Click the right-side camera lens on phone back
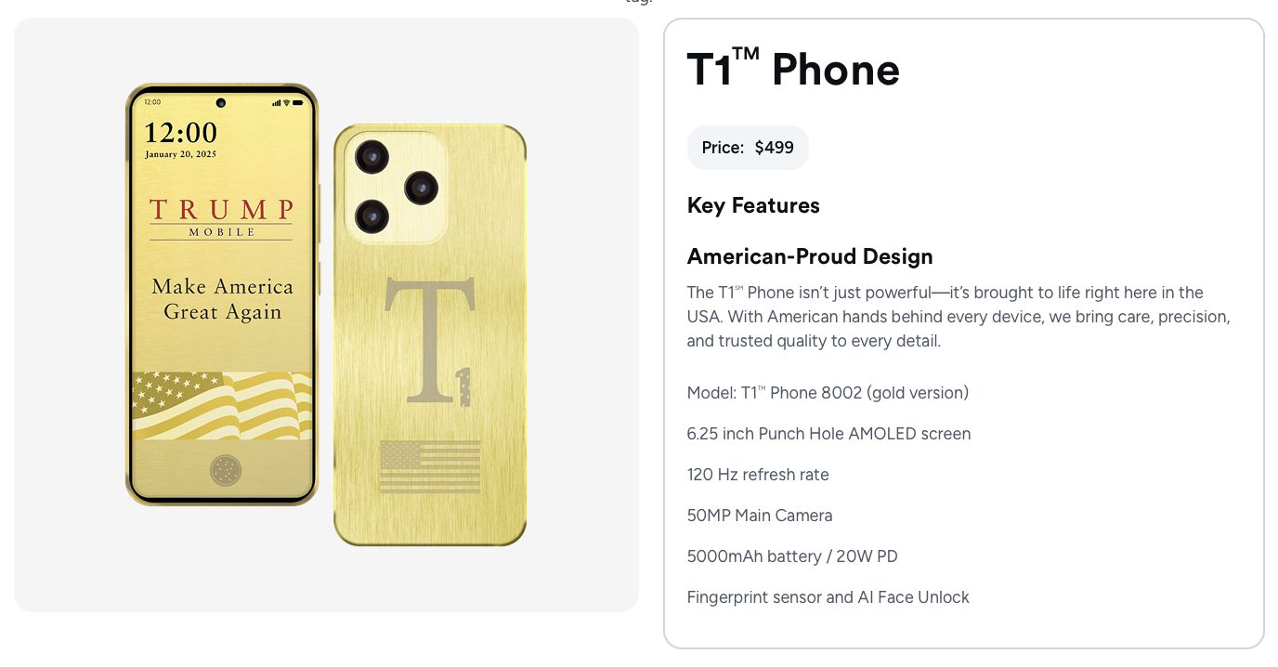This screenshot has height=667, width=1278. [x=421, y=188]
